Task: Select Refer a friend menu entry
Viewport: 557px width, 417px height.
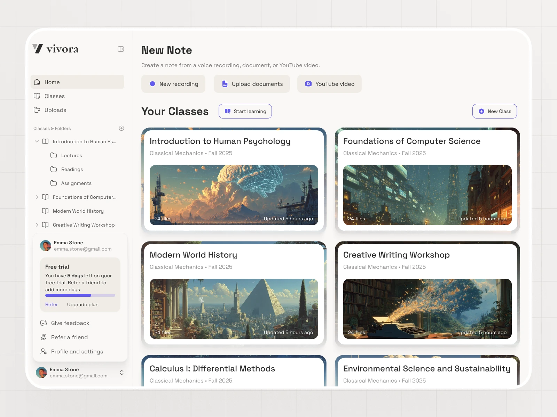Action: (x=80, y=337)
